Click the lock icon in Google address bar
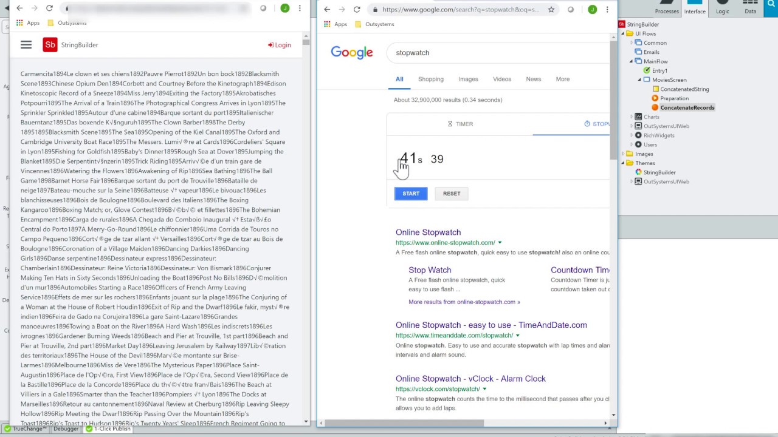The height and width of the screenshot is (437, 778). coord(376,10)
